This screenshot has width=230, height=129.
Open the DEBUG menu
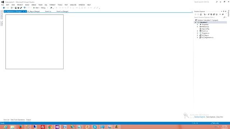click(34, 5)
